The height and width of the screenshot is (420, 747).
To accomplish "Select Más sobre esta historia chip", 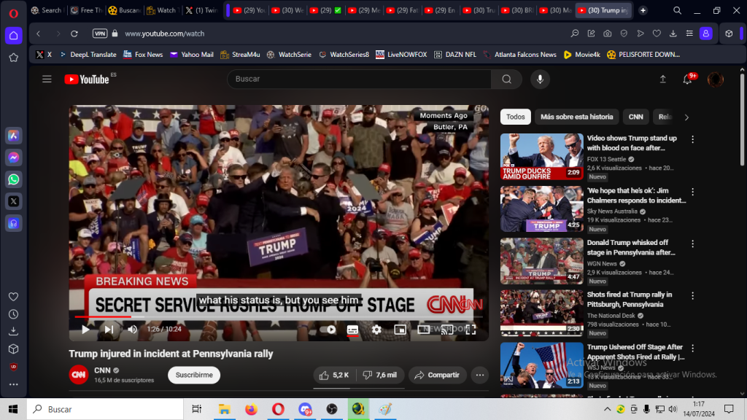I will (x=576, y=117).
